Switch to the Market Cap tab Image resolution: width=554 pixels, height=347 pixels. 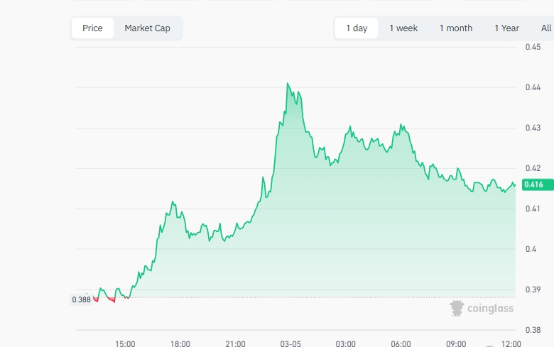[148, 28]
